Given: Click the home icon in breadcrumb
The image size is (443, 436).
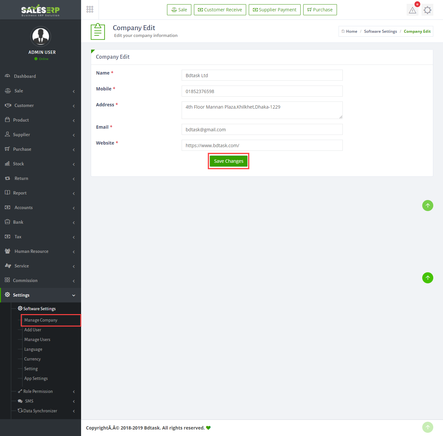Looking at the screenshot, I should click(343, 31).
